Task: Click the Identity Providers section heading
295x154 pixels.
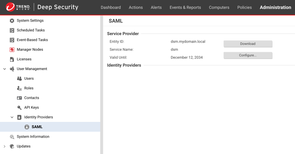Action: coord(124,65)
